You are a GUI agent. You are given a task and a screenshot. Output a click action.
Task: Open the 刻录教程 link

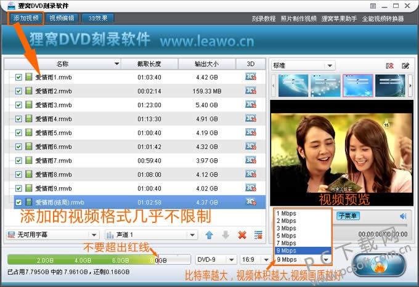(263, 18)
